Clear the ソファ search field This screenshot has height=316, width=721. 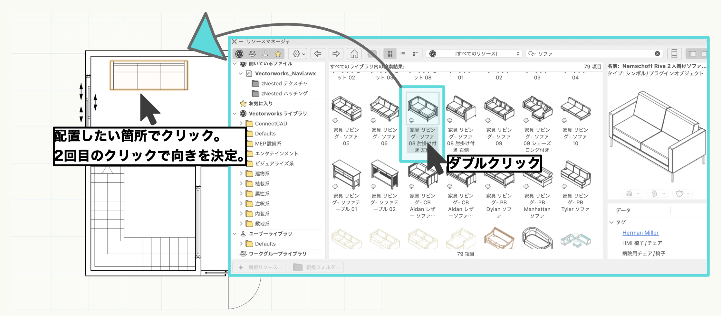pyautogui.click(x=657, y=54)
